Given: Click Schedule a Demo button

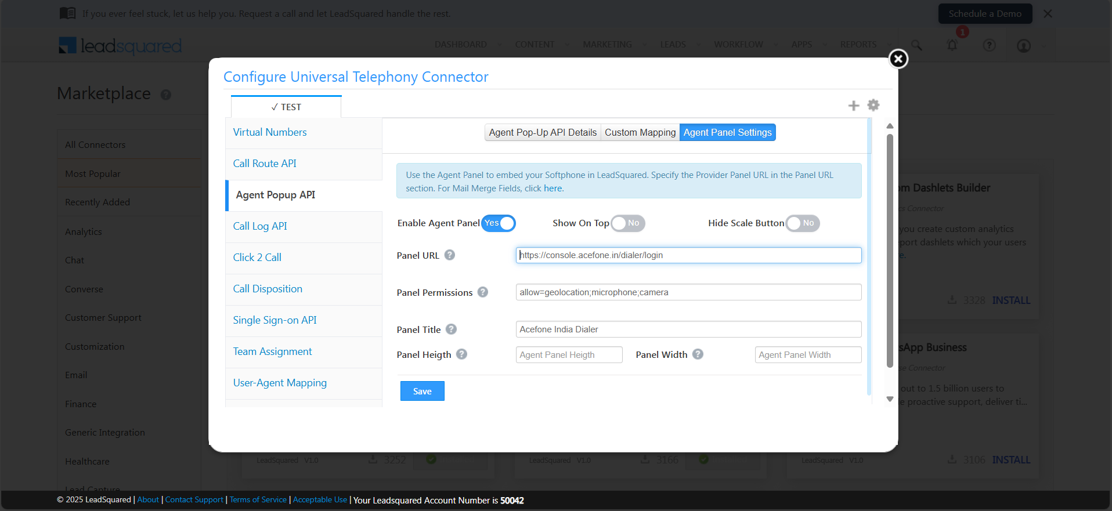Looking at the screenshot, I should coord(985,13).
